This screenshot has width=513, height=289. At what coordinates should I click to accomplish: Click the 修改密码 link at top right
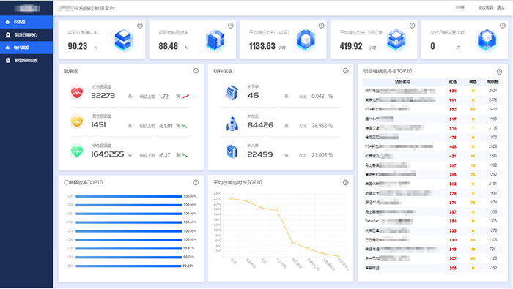(x=485, y=7)
